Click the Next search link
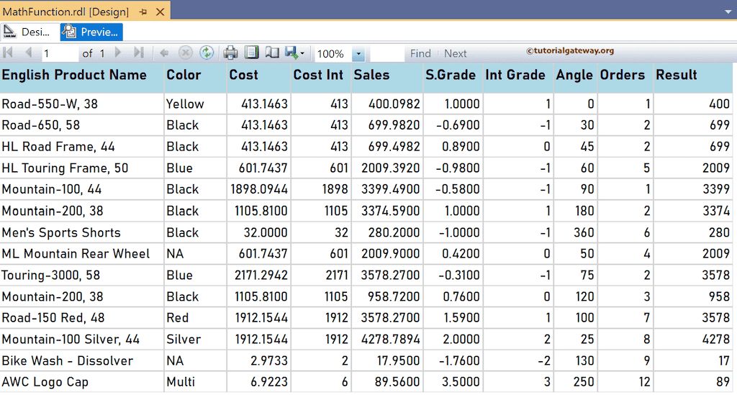 tap(455, 53)
